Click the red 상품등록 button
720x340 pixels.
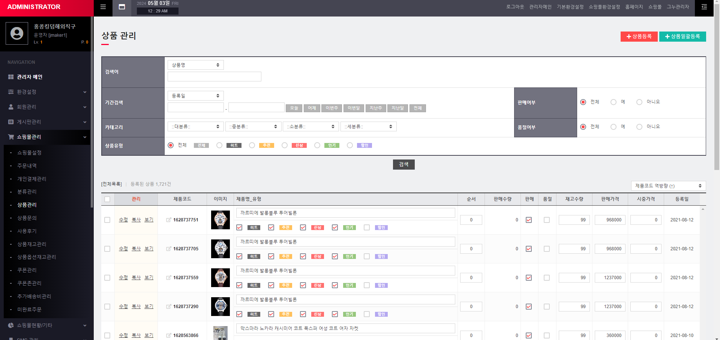tap(639, 36)
